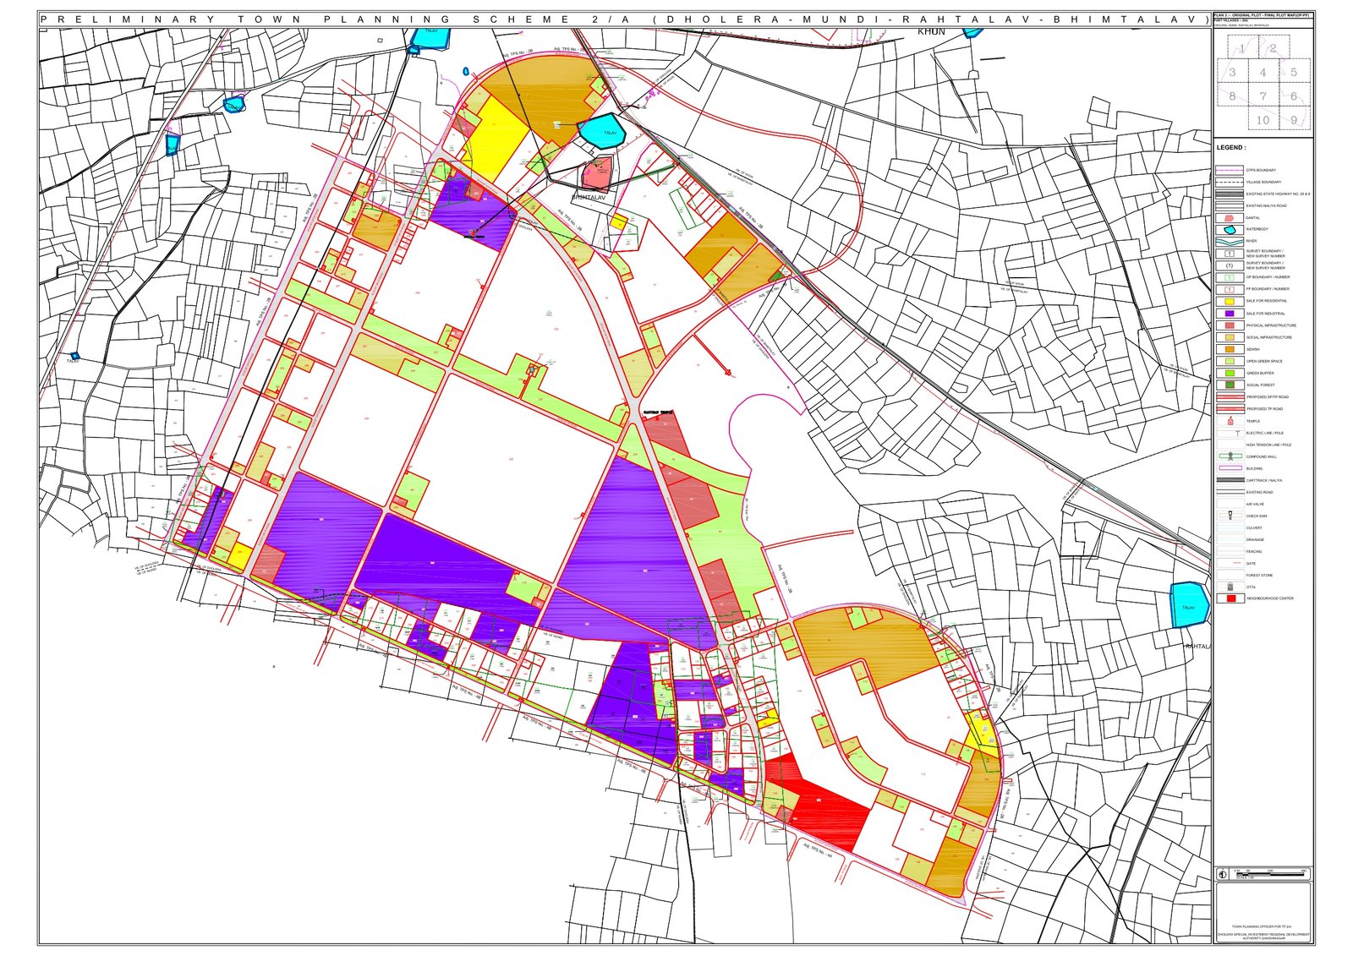Viewport: 1353px width, 956px height.
Task: Click the Otta legend symbol
Action: (x=1230, y=587)
